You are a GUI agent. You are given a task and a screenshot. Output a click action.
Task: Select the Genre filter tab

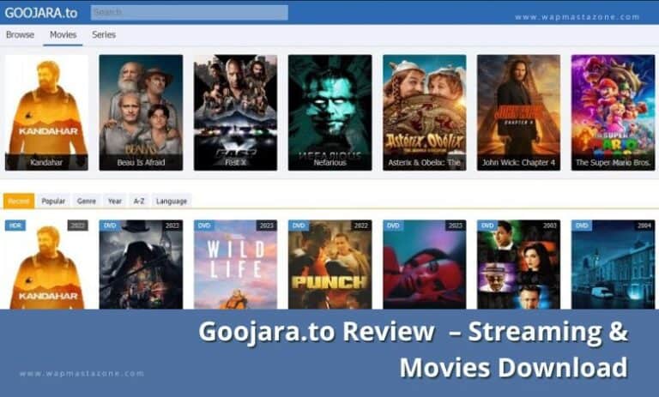coord(87,202)
